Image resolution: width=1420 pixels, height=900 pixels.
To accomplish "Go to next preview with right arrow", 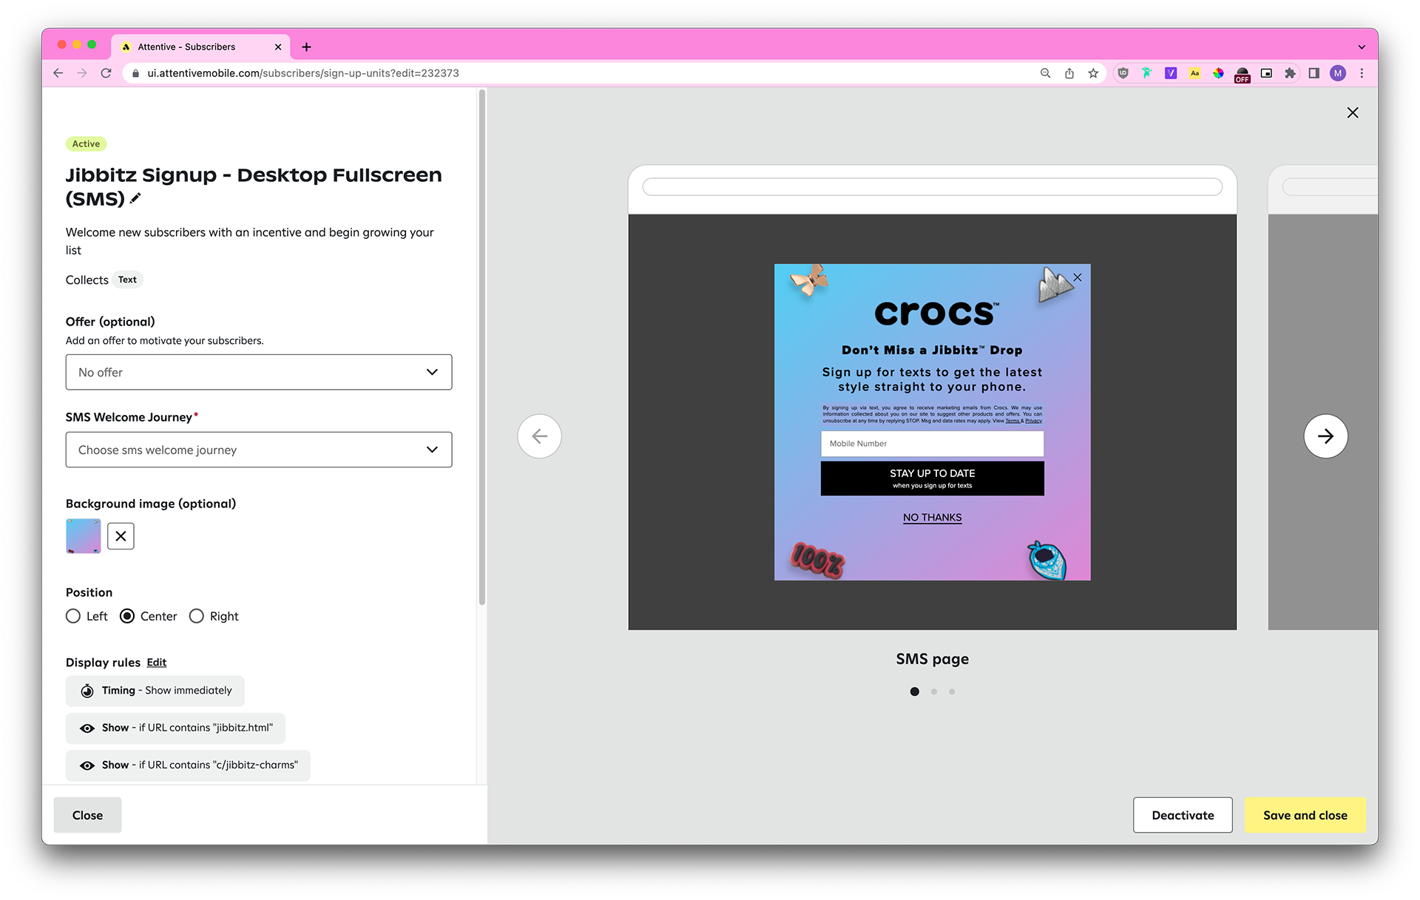I will point(1325,436).
